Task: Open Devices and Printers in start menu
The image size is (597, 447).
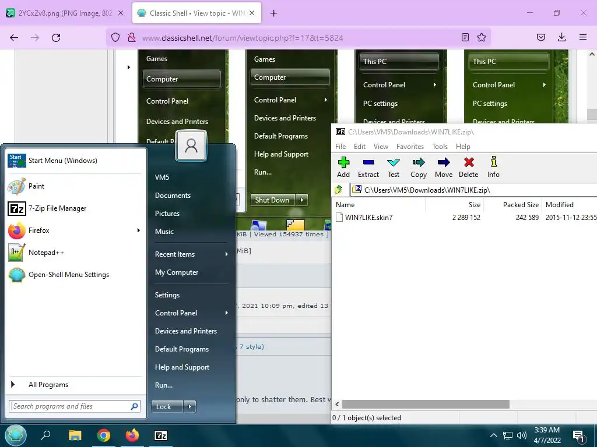Action: pyautogui.click(x=186, y=331)
